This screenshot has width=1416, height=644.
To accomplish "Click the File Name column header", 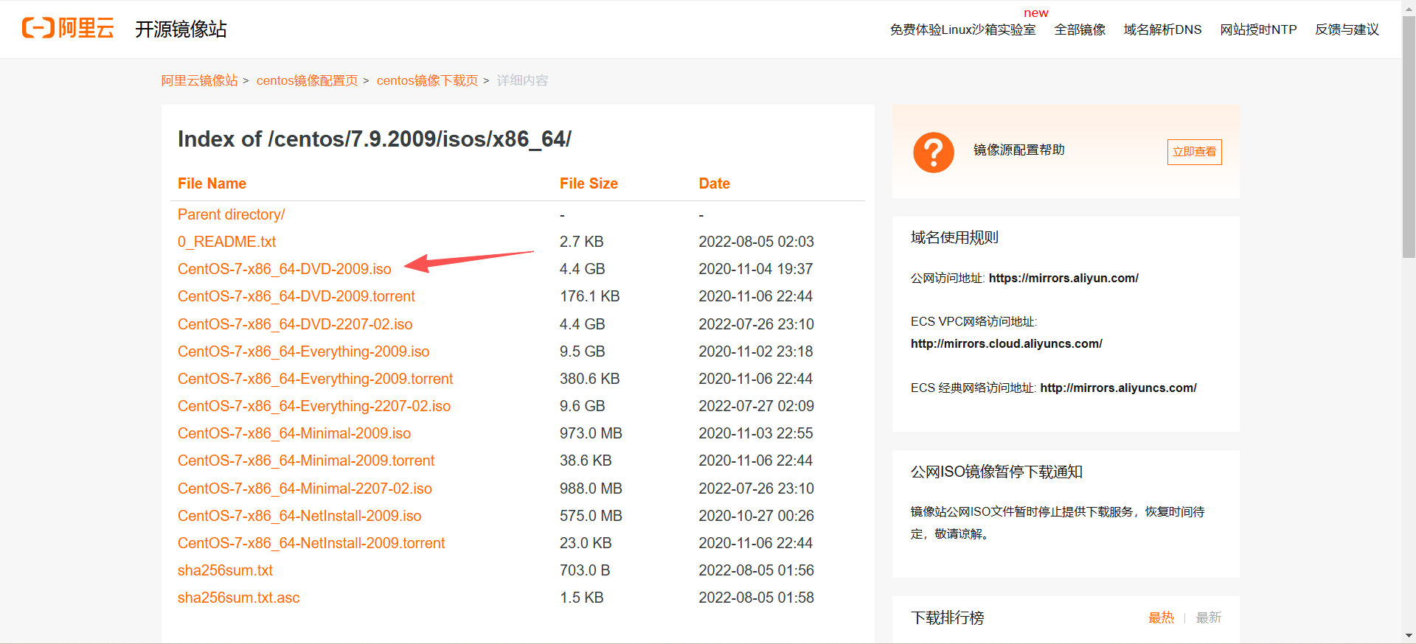I will point(212,183).
